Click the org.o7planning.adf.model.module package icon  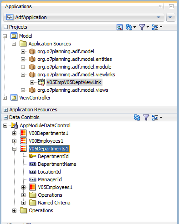[32, 67]
